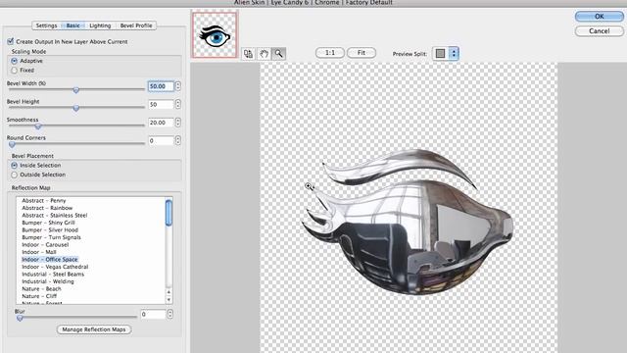Click the Preview Split square icon

[440, 53]
